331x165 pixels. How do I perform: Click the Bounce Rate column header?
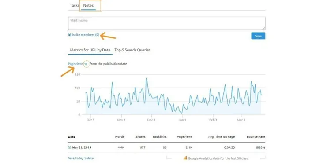256,137
